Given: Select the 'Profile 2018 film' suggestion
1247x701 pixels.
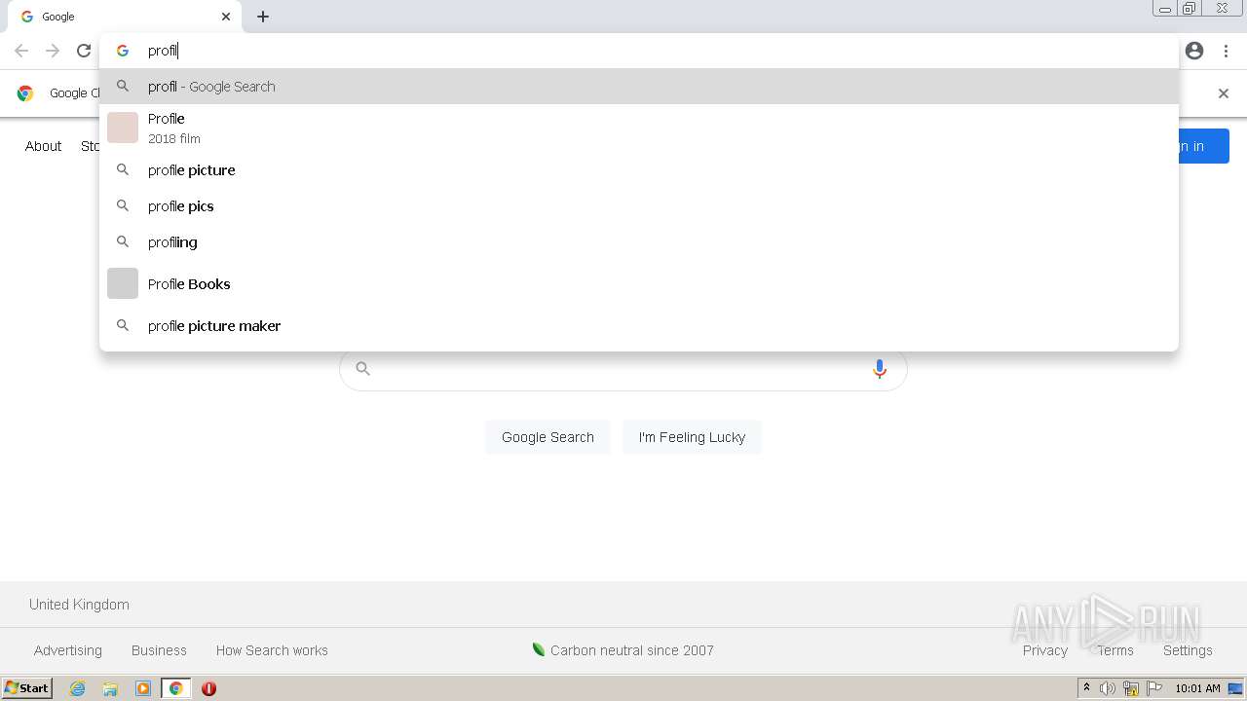Looking at the screenshot, I should click(639, 128).
